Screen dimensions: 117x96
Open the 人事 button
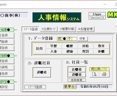pyautogui.click(x=54, y=52)
